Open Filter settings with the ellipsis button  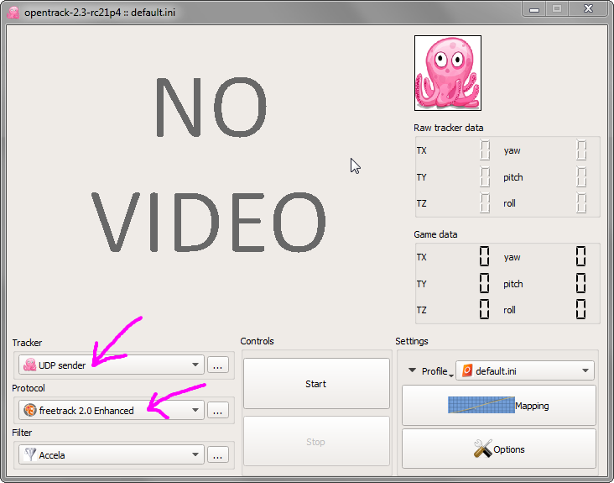[218, 455]
